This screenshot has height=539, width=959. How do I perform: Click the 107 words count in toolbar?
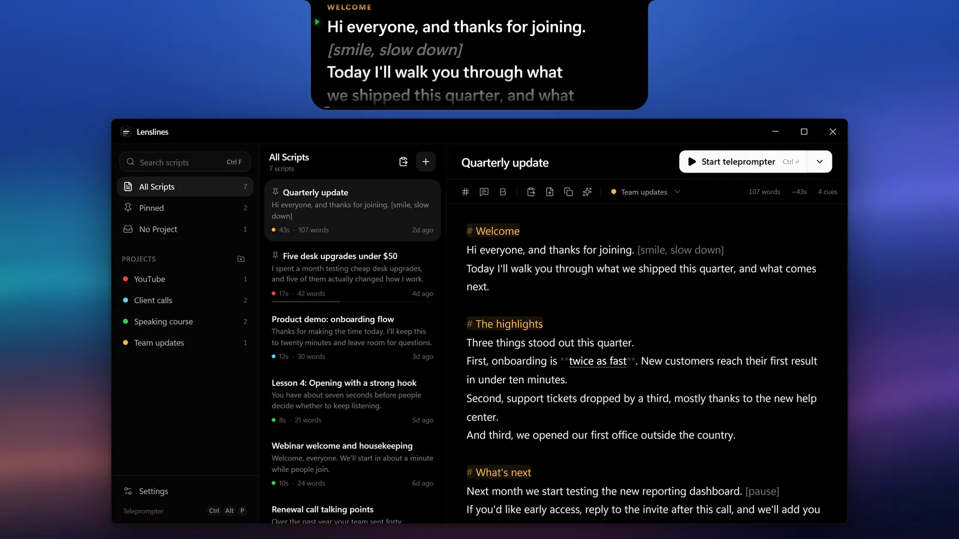pos(764,192)
